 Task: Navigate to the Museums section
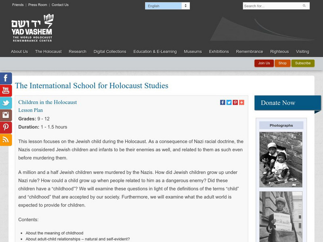193,52
